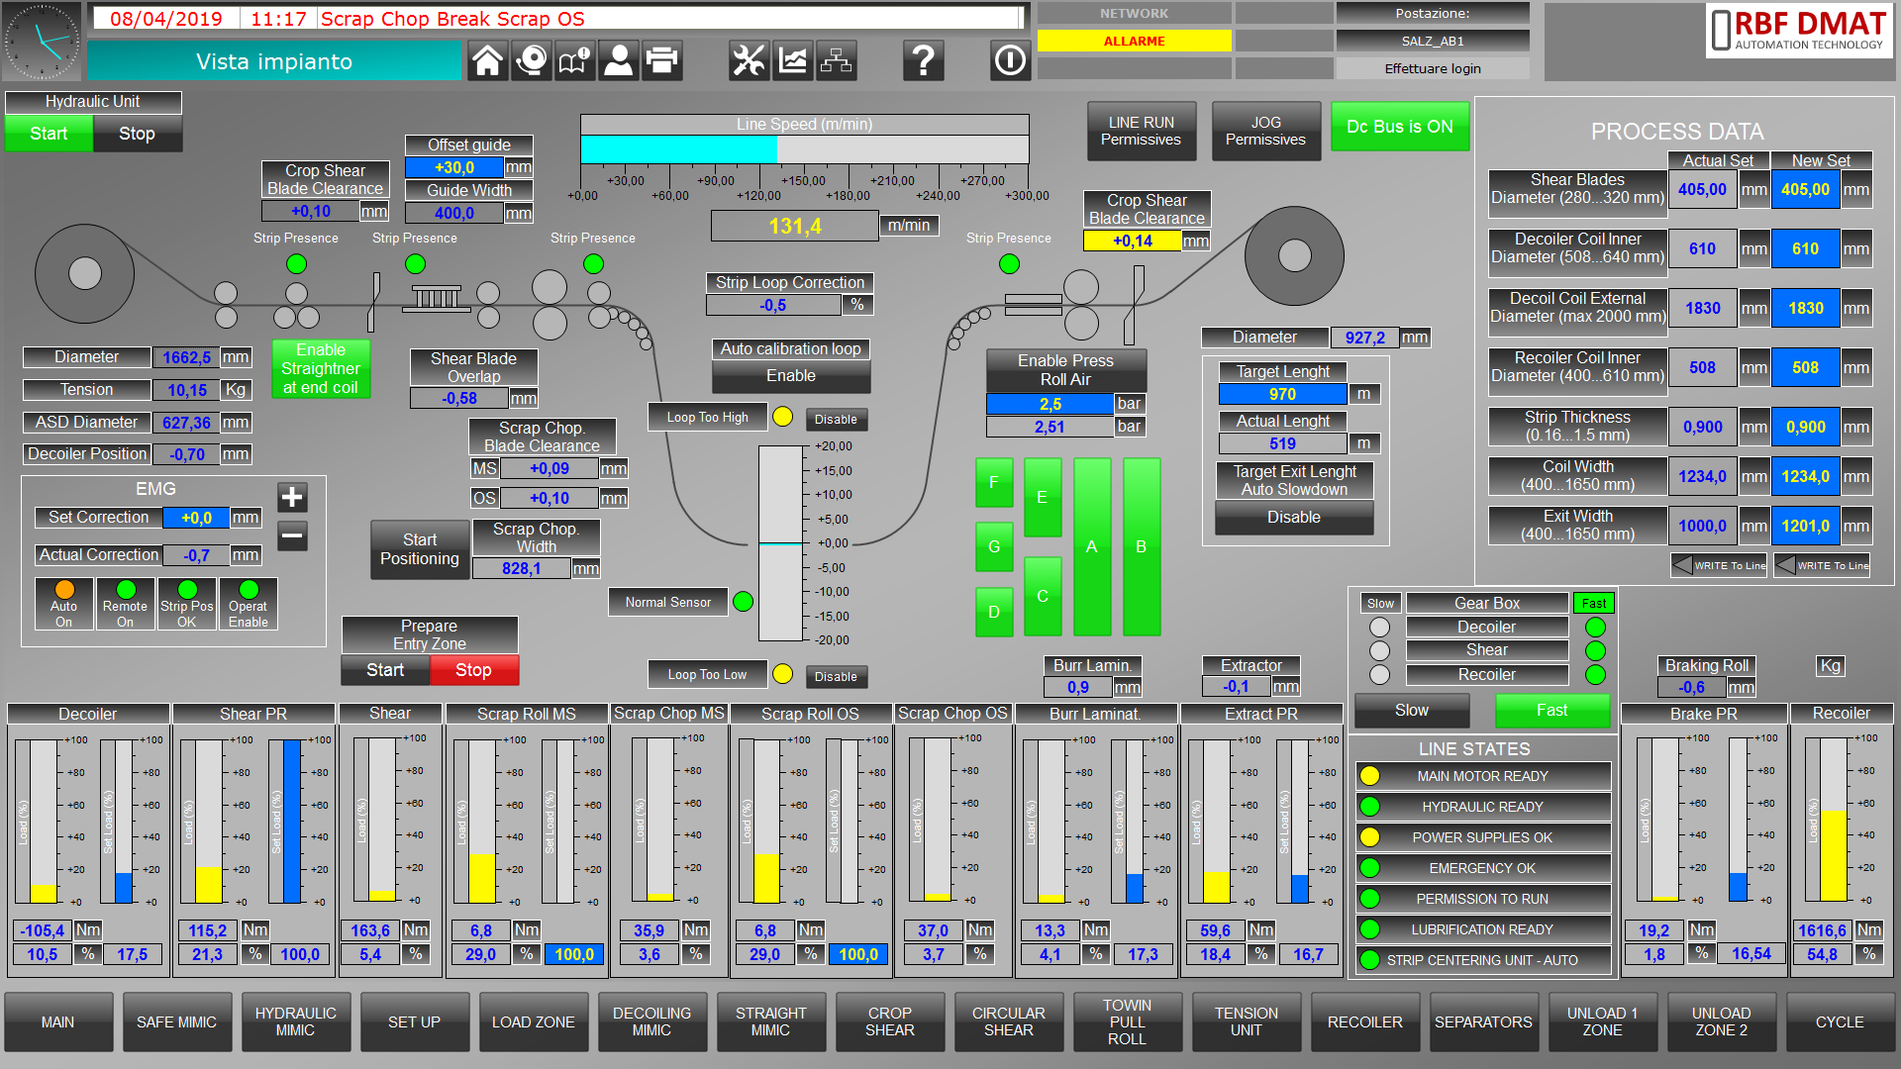Set Recoiler gear box to Slow
The height and width of the screenshot is (1069, 1901).
(1379, 674)
